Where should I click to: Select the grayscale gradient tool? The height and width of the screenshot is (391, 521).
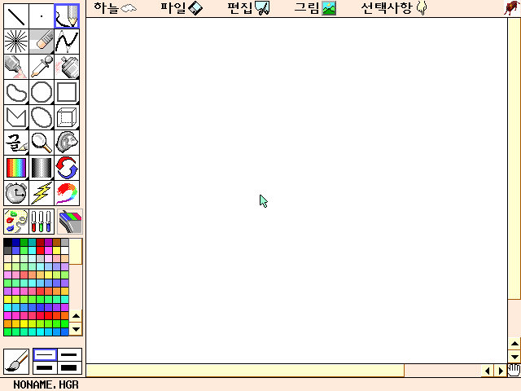point(42,168)
